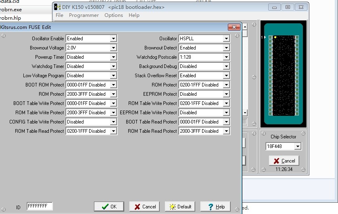Open EEPROM Table Write Protect dropdown
This screenshot has height=214, width=338.
click(226, 113)
